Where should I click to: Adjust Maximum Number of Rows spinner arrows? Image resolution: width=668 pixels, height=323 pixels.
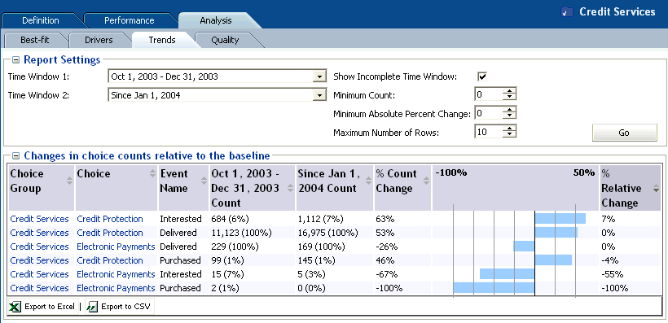(x=509, y=132)
